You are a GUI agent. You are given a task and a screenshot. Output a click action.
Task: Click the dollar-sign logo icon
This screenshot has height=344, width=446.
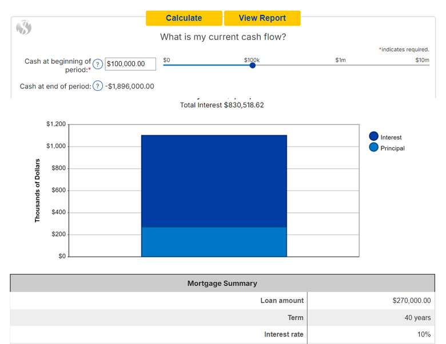[x=23, y=27]
